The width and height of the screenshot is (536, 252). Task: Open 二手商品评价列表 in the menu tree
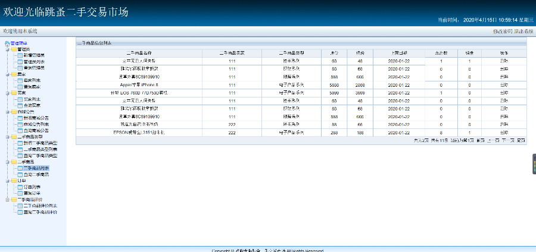coord(40,206)
